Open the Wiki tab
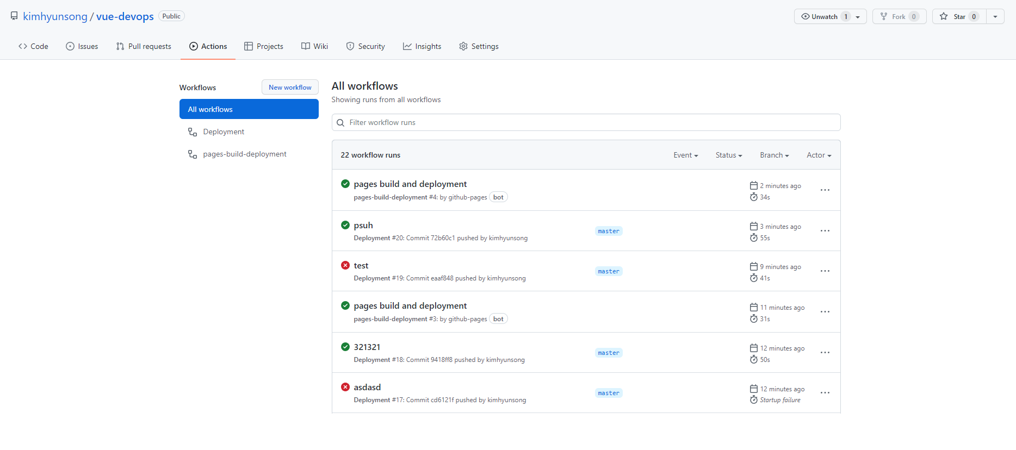1016x450 pixels. tap(314, 46)
